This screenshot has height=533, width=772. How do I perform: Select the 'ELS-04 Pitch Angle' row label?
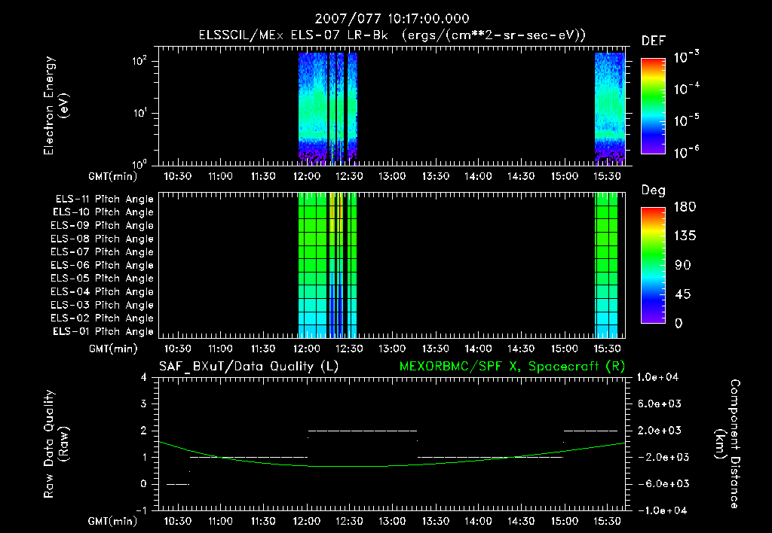[x=102, y=291]
